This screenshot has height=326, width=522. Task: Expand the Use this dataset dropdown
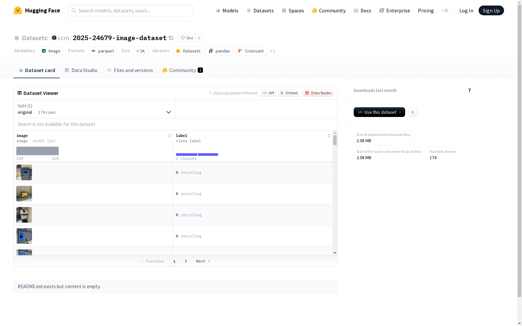379,112
